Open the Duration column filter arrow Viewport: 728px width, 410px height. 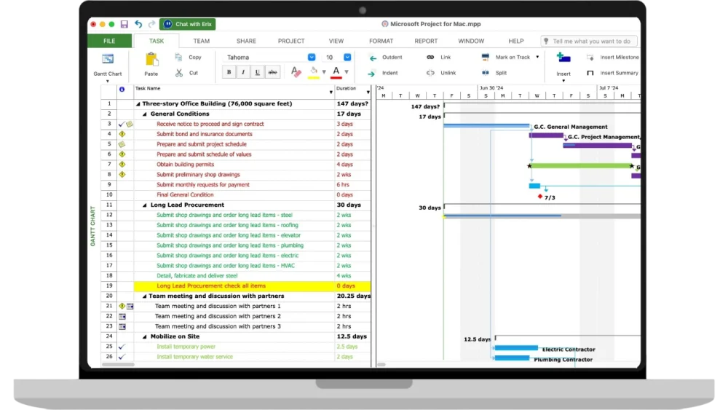tap(368, 92)
